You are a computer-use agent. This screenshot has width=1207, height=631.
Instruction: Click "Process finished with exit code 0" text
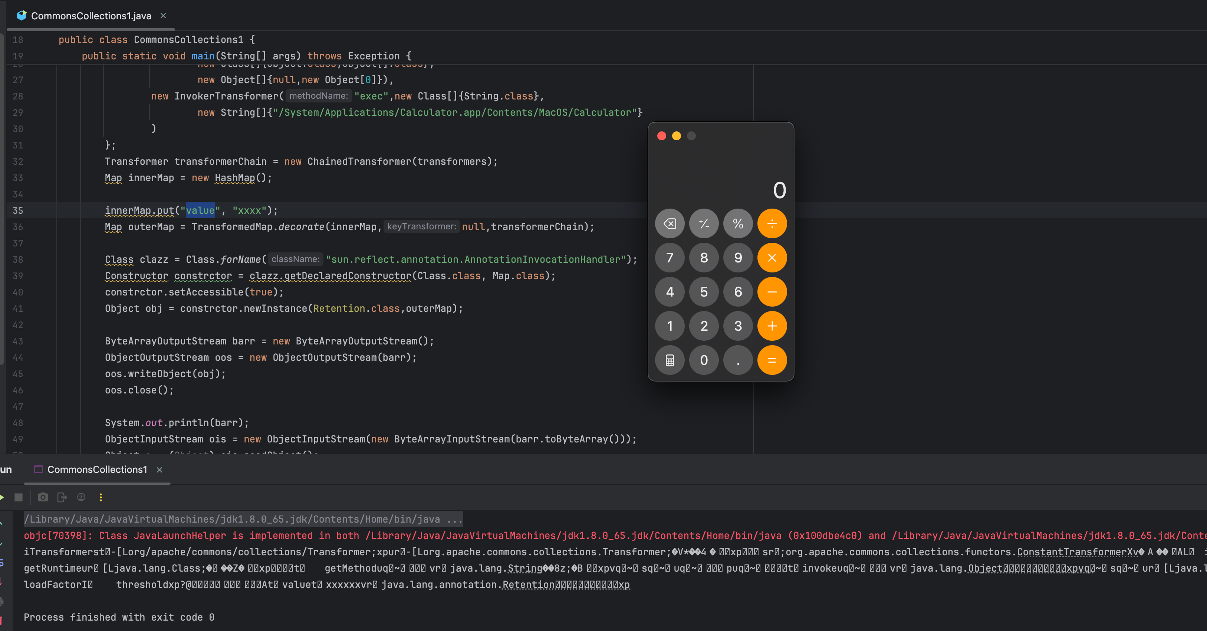[x=119, y=617]
